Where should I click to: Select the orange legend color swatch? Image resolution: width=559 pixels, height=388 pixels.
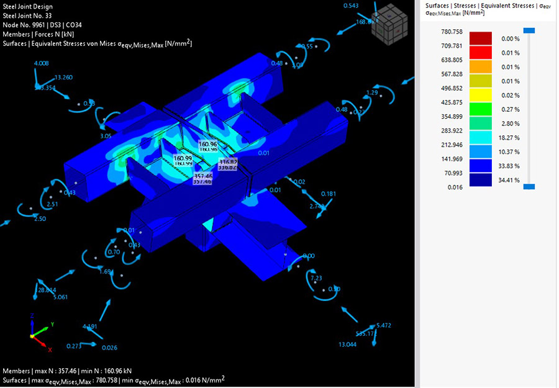[480, 67]
